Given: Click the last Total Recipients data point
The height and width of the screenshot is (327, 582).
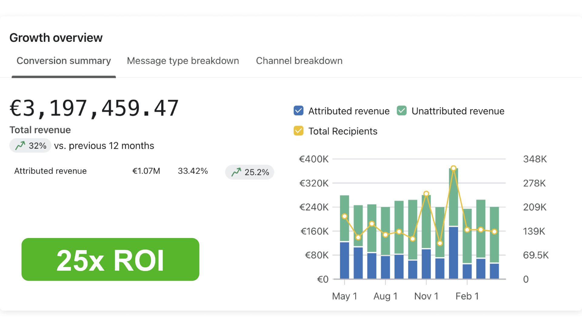Looking at the screenshot, I should [x=494, y=232].
